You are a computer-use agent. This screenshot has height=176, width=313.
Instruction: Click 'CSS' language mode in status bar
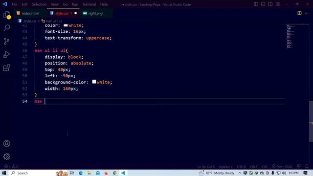[x=264, y=167]
